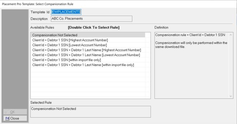Click the Available Rules heading label
This screenshot has height=124, width=237.
pyautogui.click(x=42, y=27)
